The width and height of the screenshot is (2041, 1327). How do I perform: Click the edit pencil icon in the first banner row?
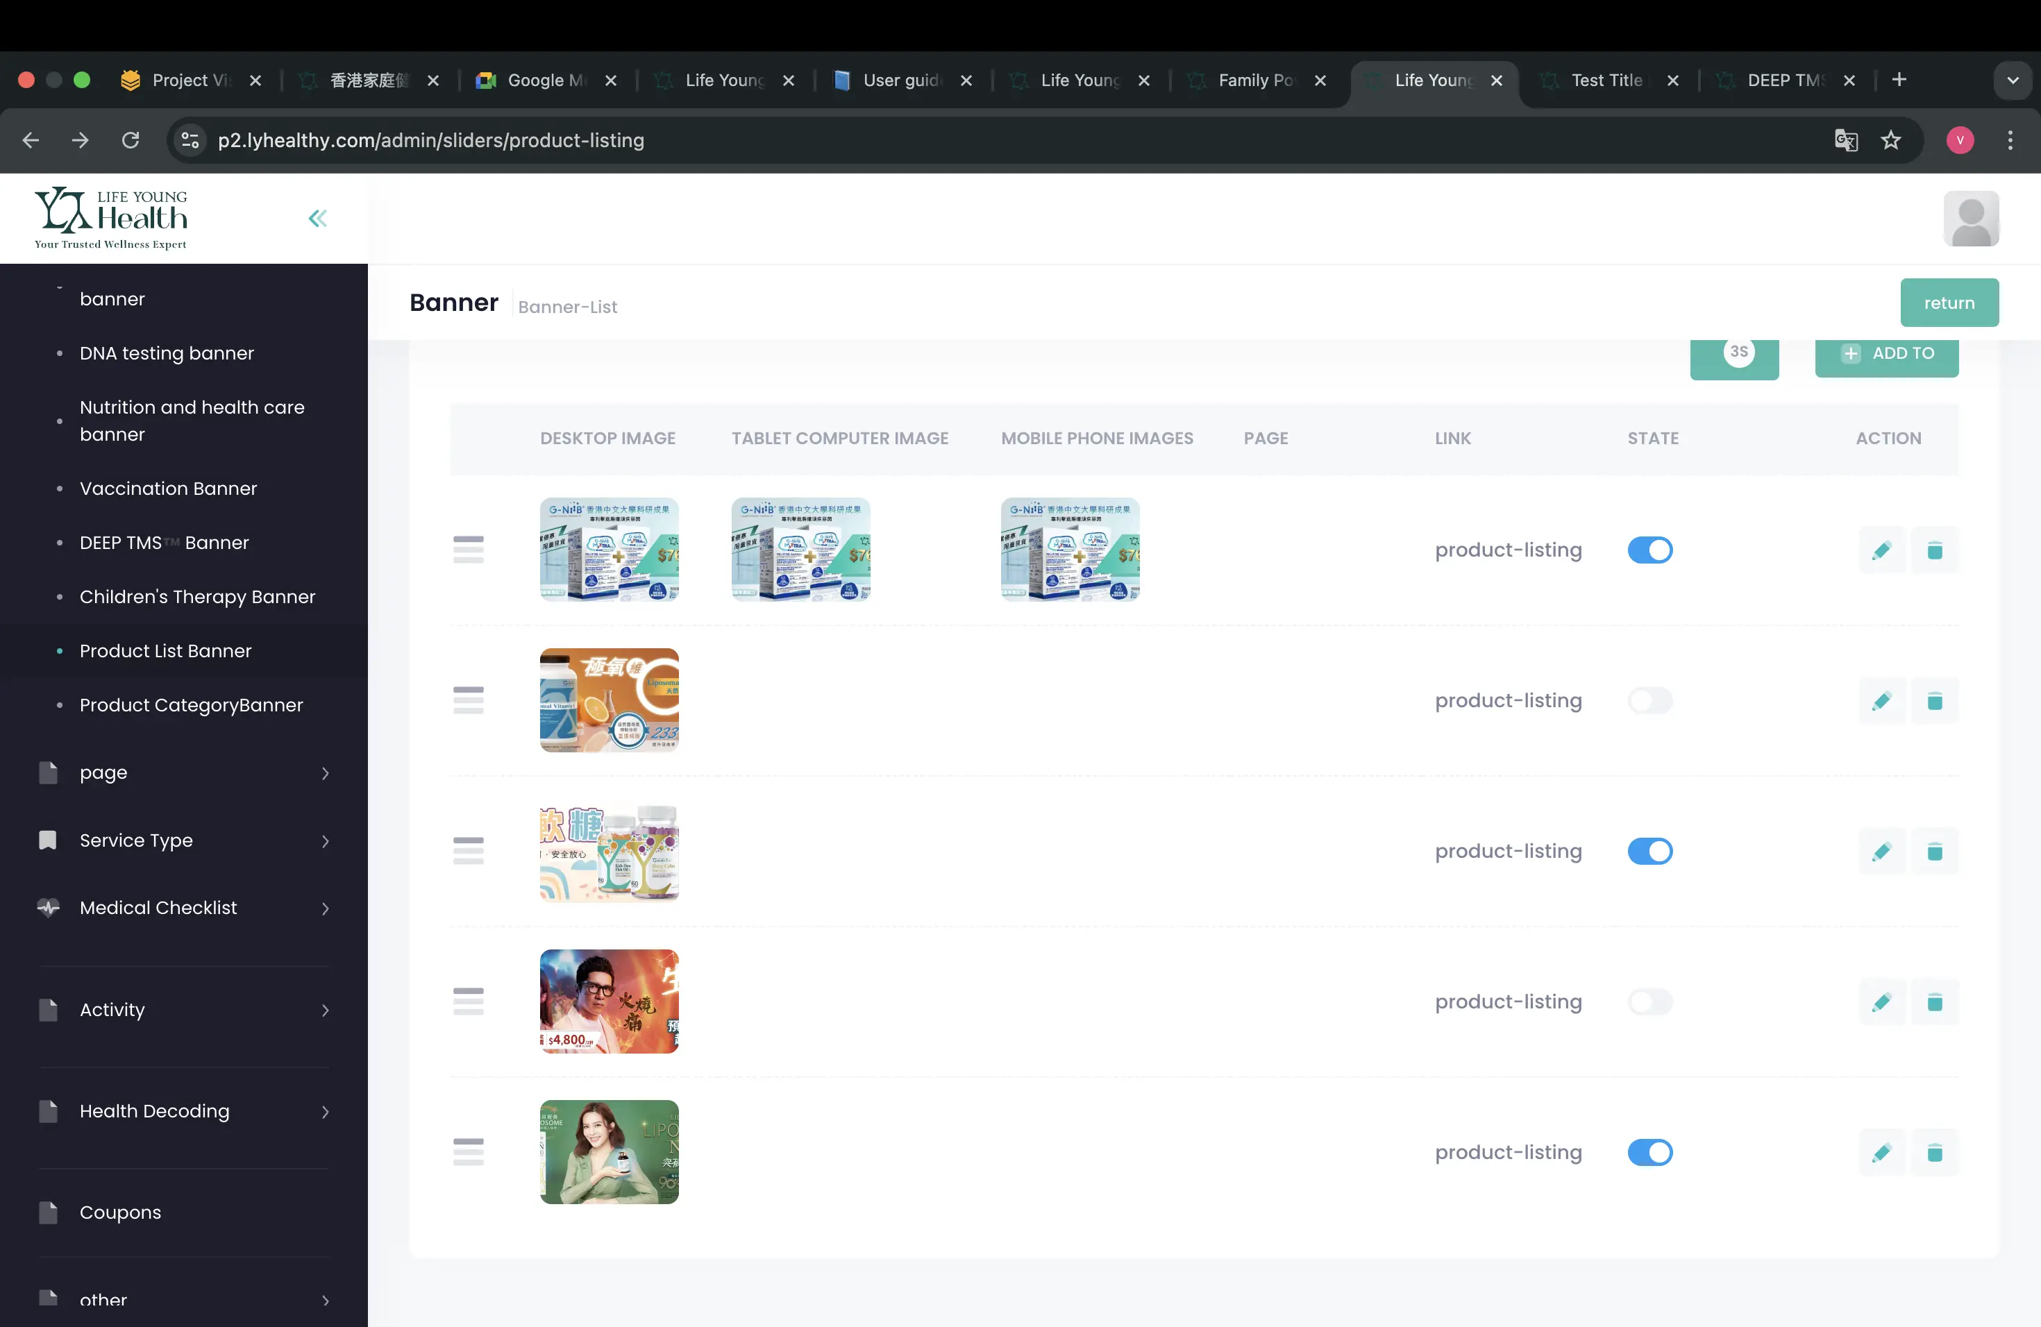pyautogui.click(x=1881, y=550)
